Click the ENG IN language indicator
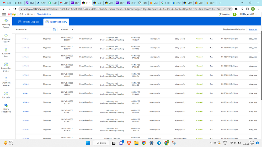 [225, 143]
